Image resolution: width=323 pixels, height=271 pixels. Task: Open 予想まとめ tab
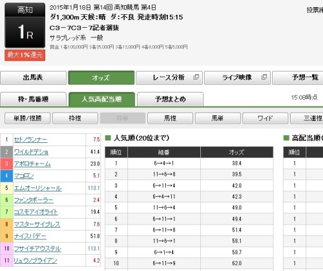coord(170,100)
